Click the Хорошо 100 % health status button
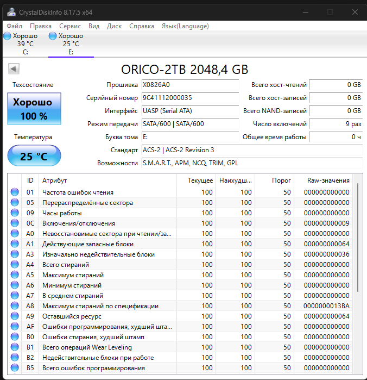 (34, 109)
